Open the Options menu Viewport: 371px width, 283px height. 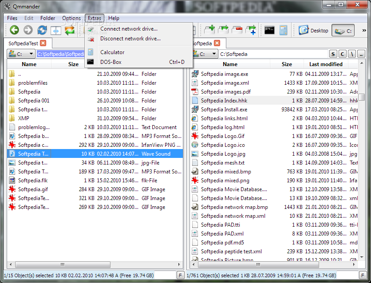pos(71,18)
